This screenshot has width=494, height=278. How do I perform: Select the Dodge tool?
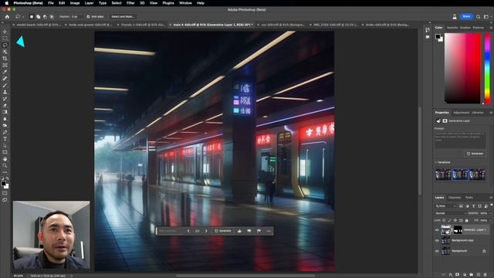point(5,125)
